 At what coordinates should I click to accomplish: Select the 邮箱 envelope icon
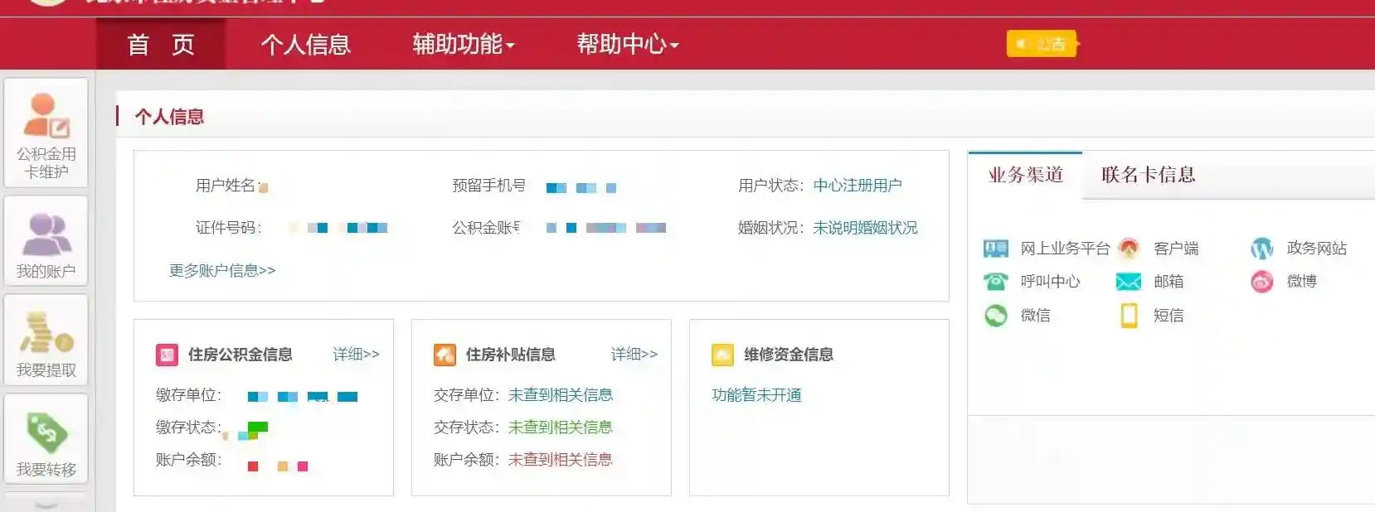point(1129,282)
